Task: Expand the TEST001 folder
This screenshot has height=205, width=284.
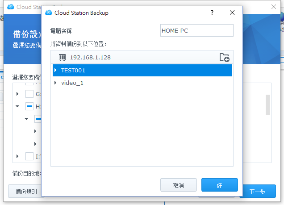Action: coord(55,70)
